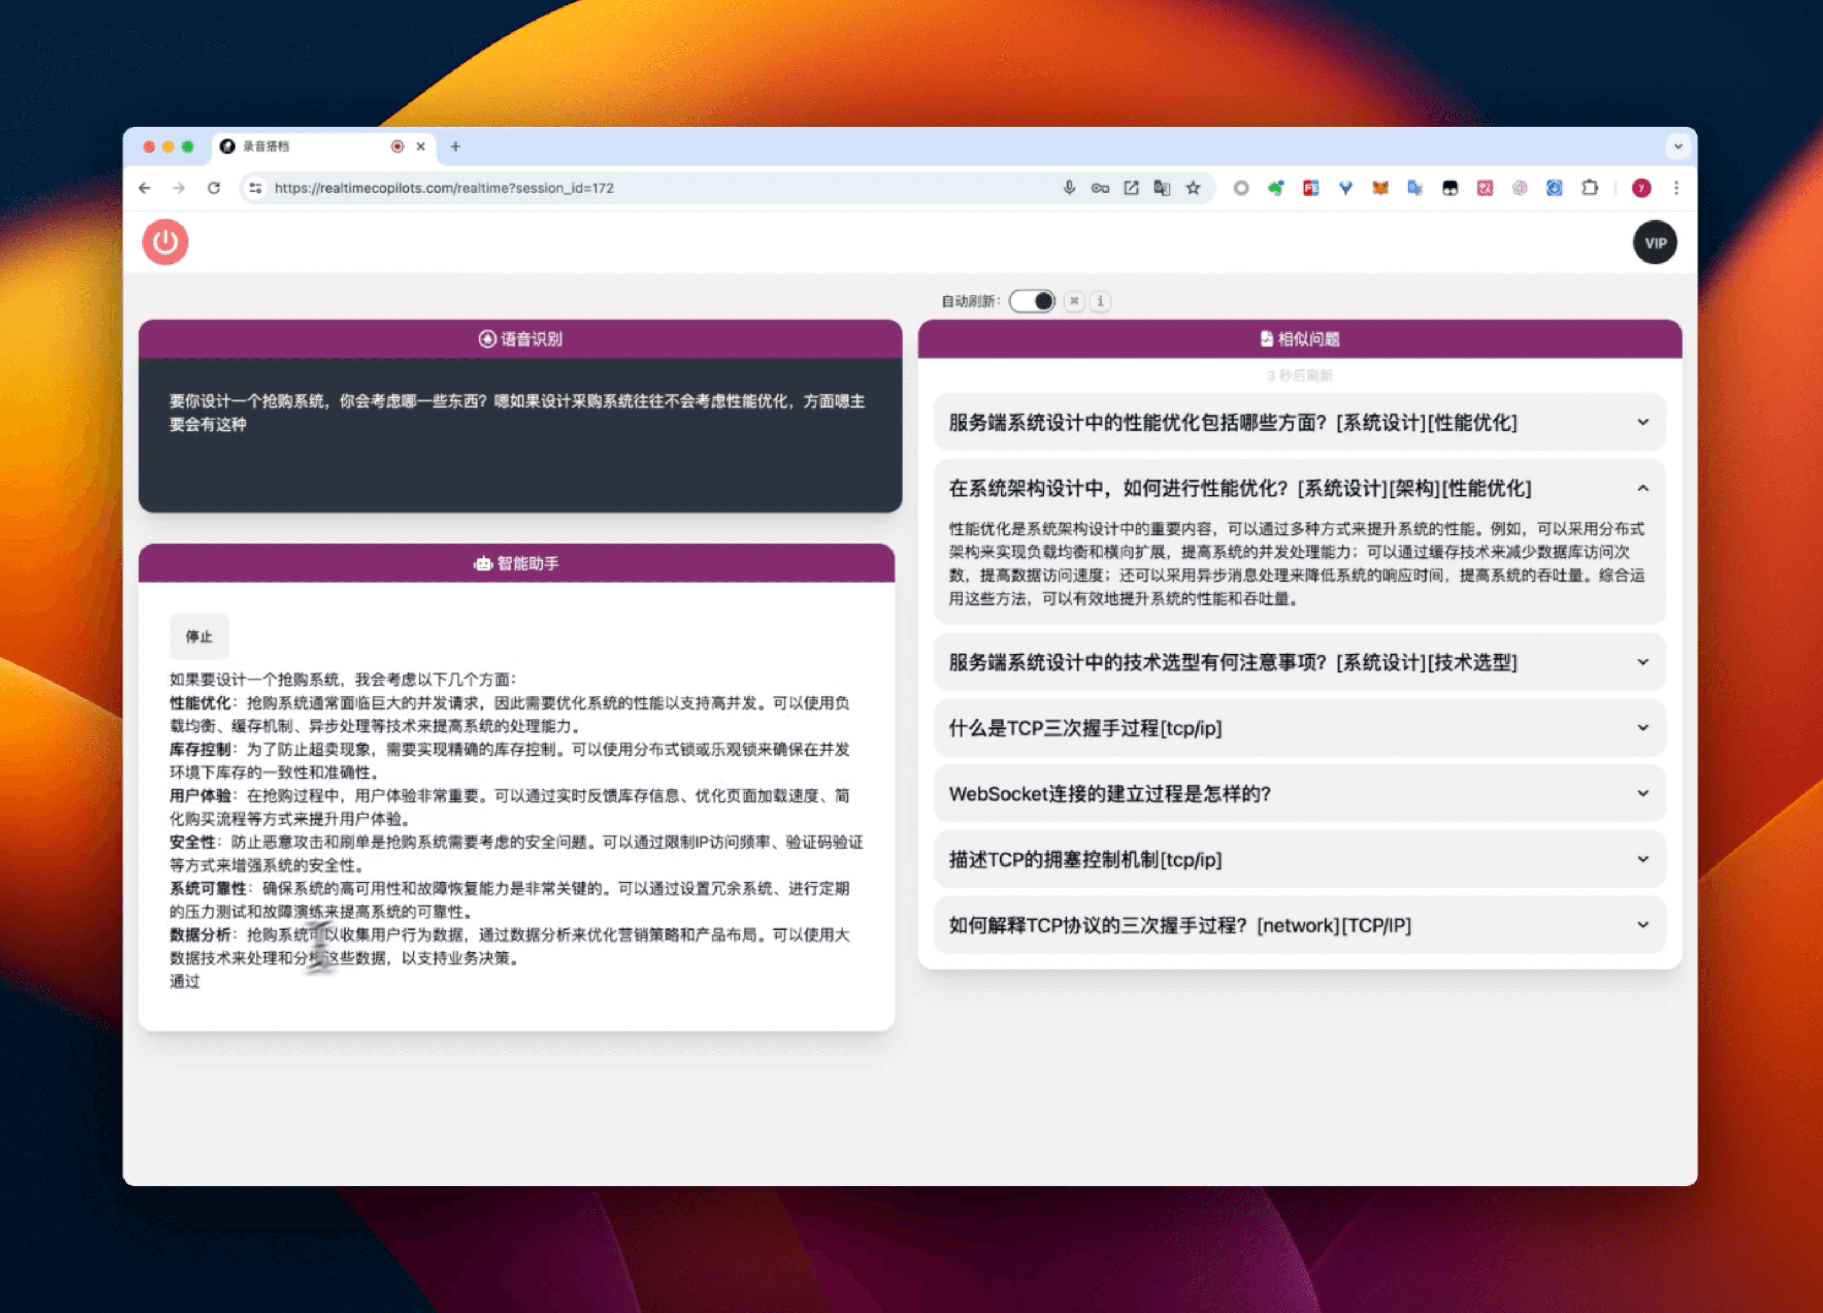This screenshot has height=1313, width=1823.
Task: Click the ⌘ shortcut key next to auto-refresh
Action: tap(1074, 301)
